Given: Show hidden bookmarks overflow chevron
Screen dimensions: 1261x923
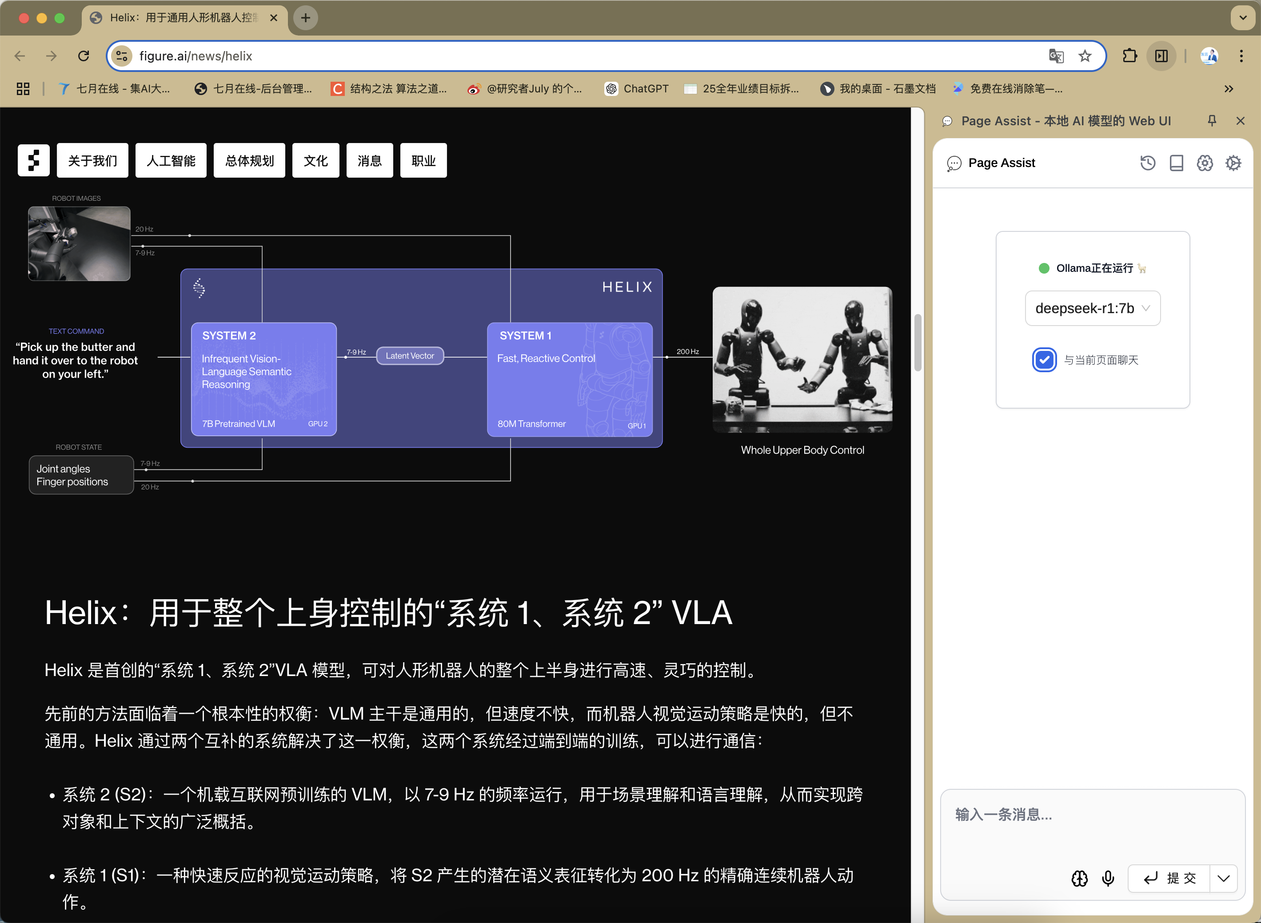Looking at the screenshot, I should (1229, 89).
